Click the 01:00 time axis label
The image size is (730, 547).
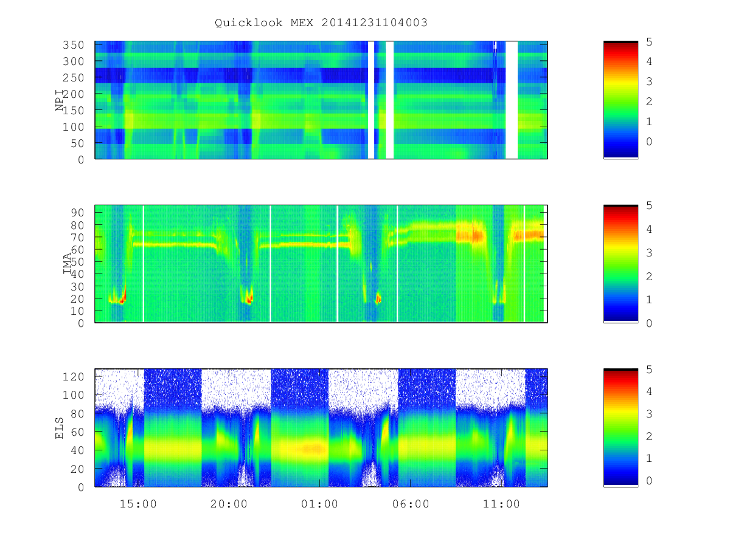point(320,504)
